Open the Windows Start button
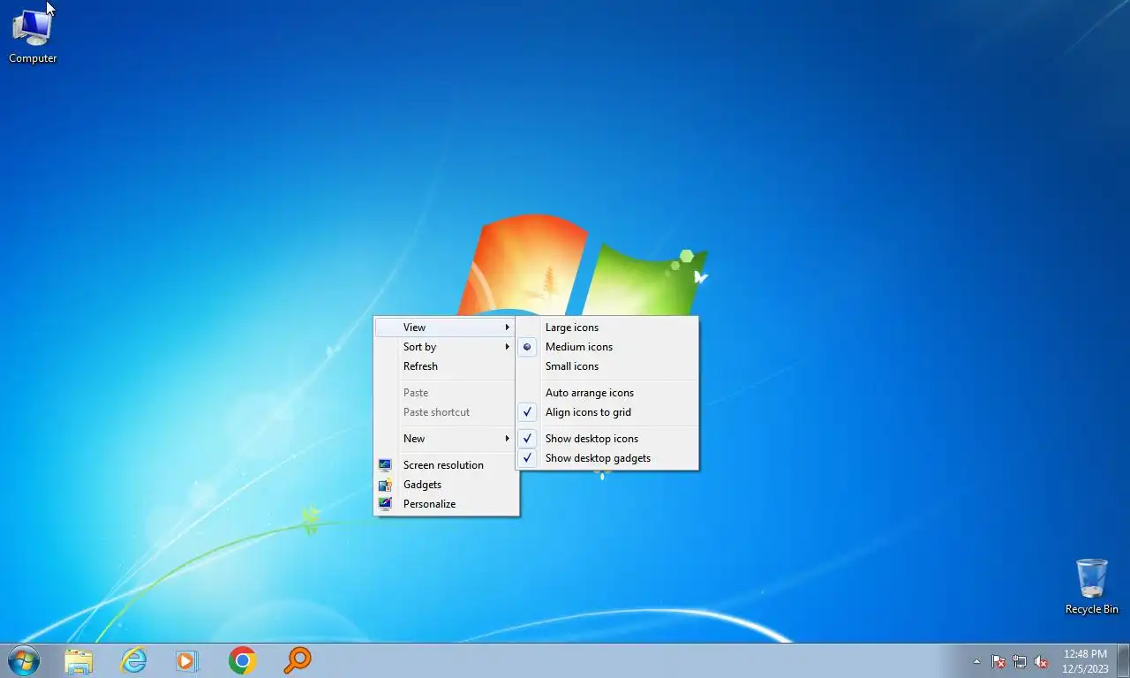 click(x=24, y=660)
